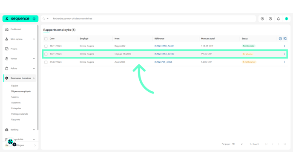Click the Banking building icon
Image resolution: width=293 pixels, height=165 pixels.
(7, 130)
